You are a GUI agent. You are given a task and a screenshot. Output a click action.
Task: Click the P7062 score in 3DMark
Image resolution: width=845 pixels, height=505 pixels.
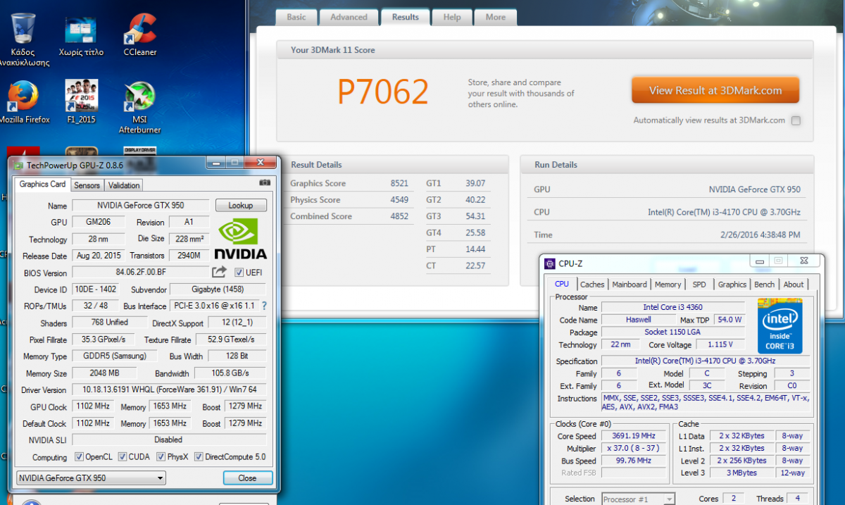[382, 92]
